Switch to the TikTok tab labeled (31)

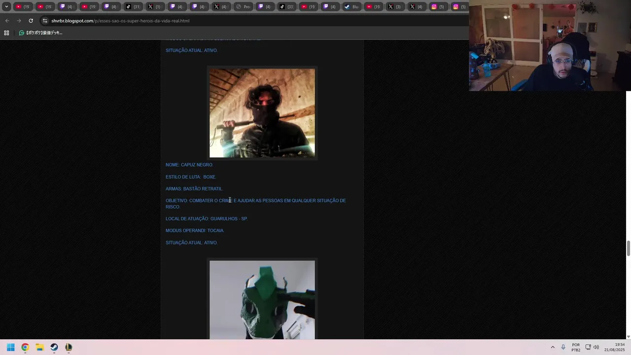(x=133, y=6)
